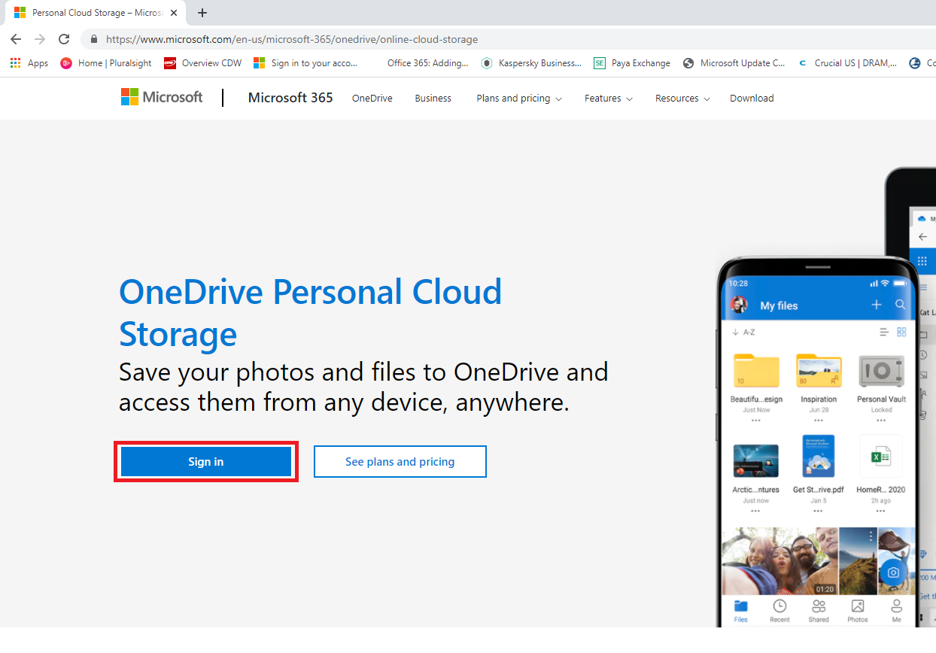Image resolution: width=936 pixels, height=653 pixels.
Task: Expand the Features dropdown menu
Action: (x=609, y=99)
